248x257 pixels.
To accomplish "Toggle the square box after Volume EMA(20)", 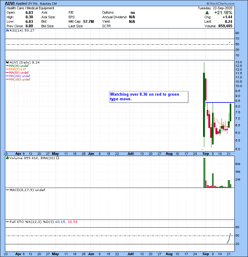I will click(x=58, y=158).
